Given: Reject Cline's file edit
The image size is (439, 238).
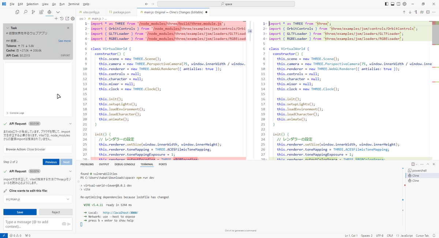Looking at the screenshot, I should click(x=56, y=212).
